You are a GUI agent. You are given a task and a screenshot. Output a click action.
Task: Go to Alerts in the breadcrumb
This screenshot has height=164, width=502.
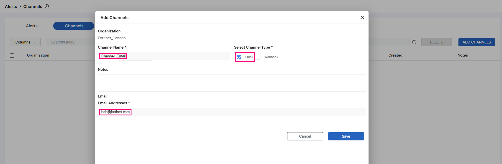point(11,7)
